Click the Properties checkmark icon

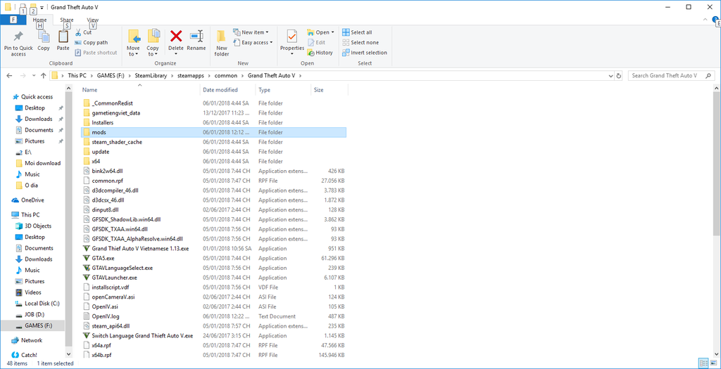[292, 37]
